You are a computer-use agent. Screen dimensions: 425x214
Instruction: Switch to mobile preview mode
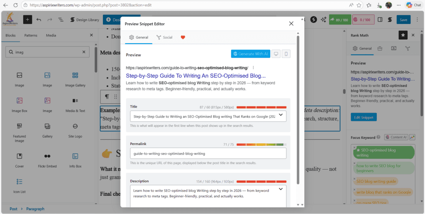(286, 54)
